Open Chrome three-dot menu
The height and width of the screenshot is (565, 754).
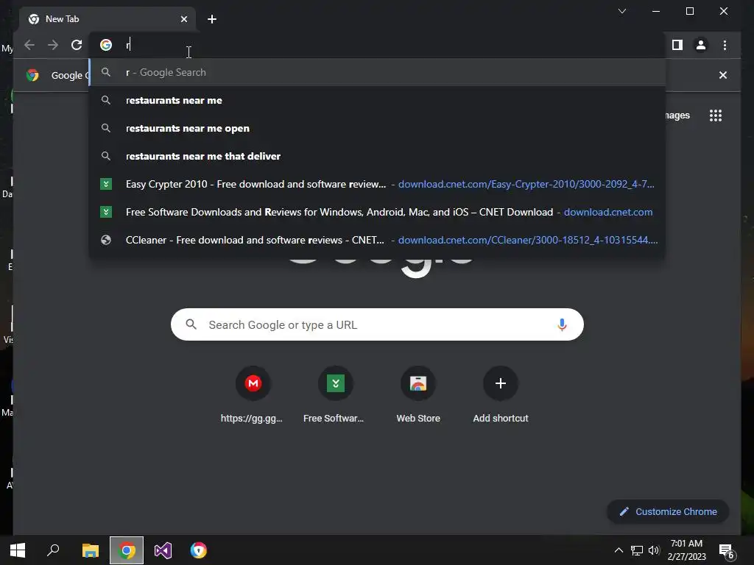pyautogui.click(x=725, y=45)
